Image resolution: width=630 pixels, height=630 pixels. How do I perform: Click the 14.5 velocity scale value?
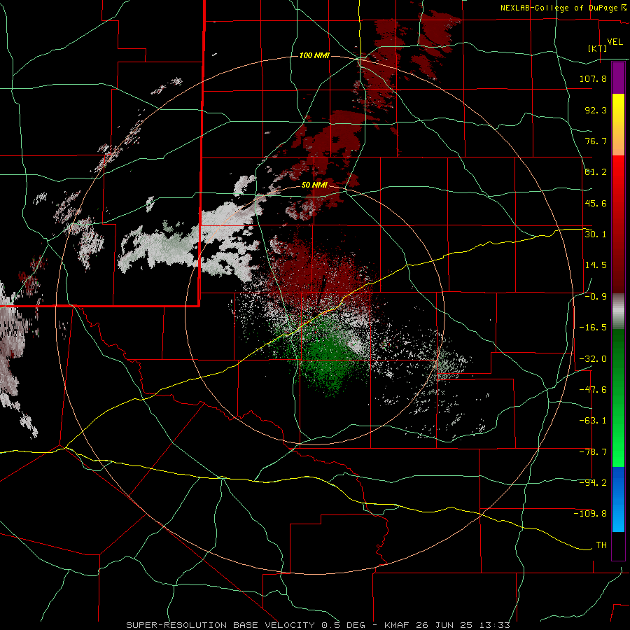point(596,265)
